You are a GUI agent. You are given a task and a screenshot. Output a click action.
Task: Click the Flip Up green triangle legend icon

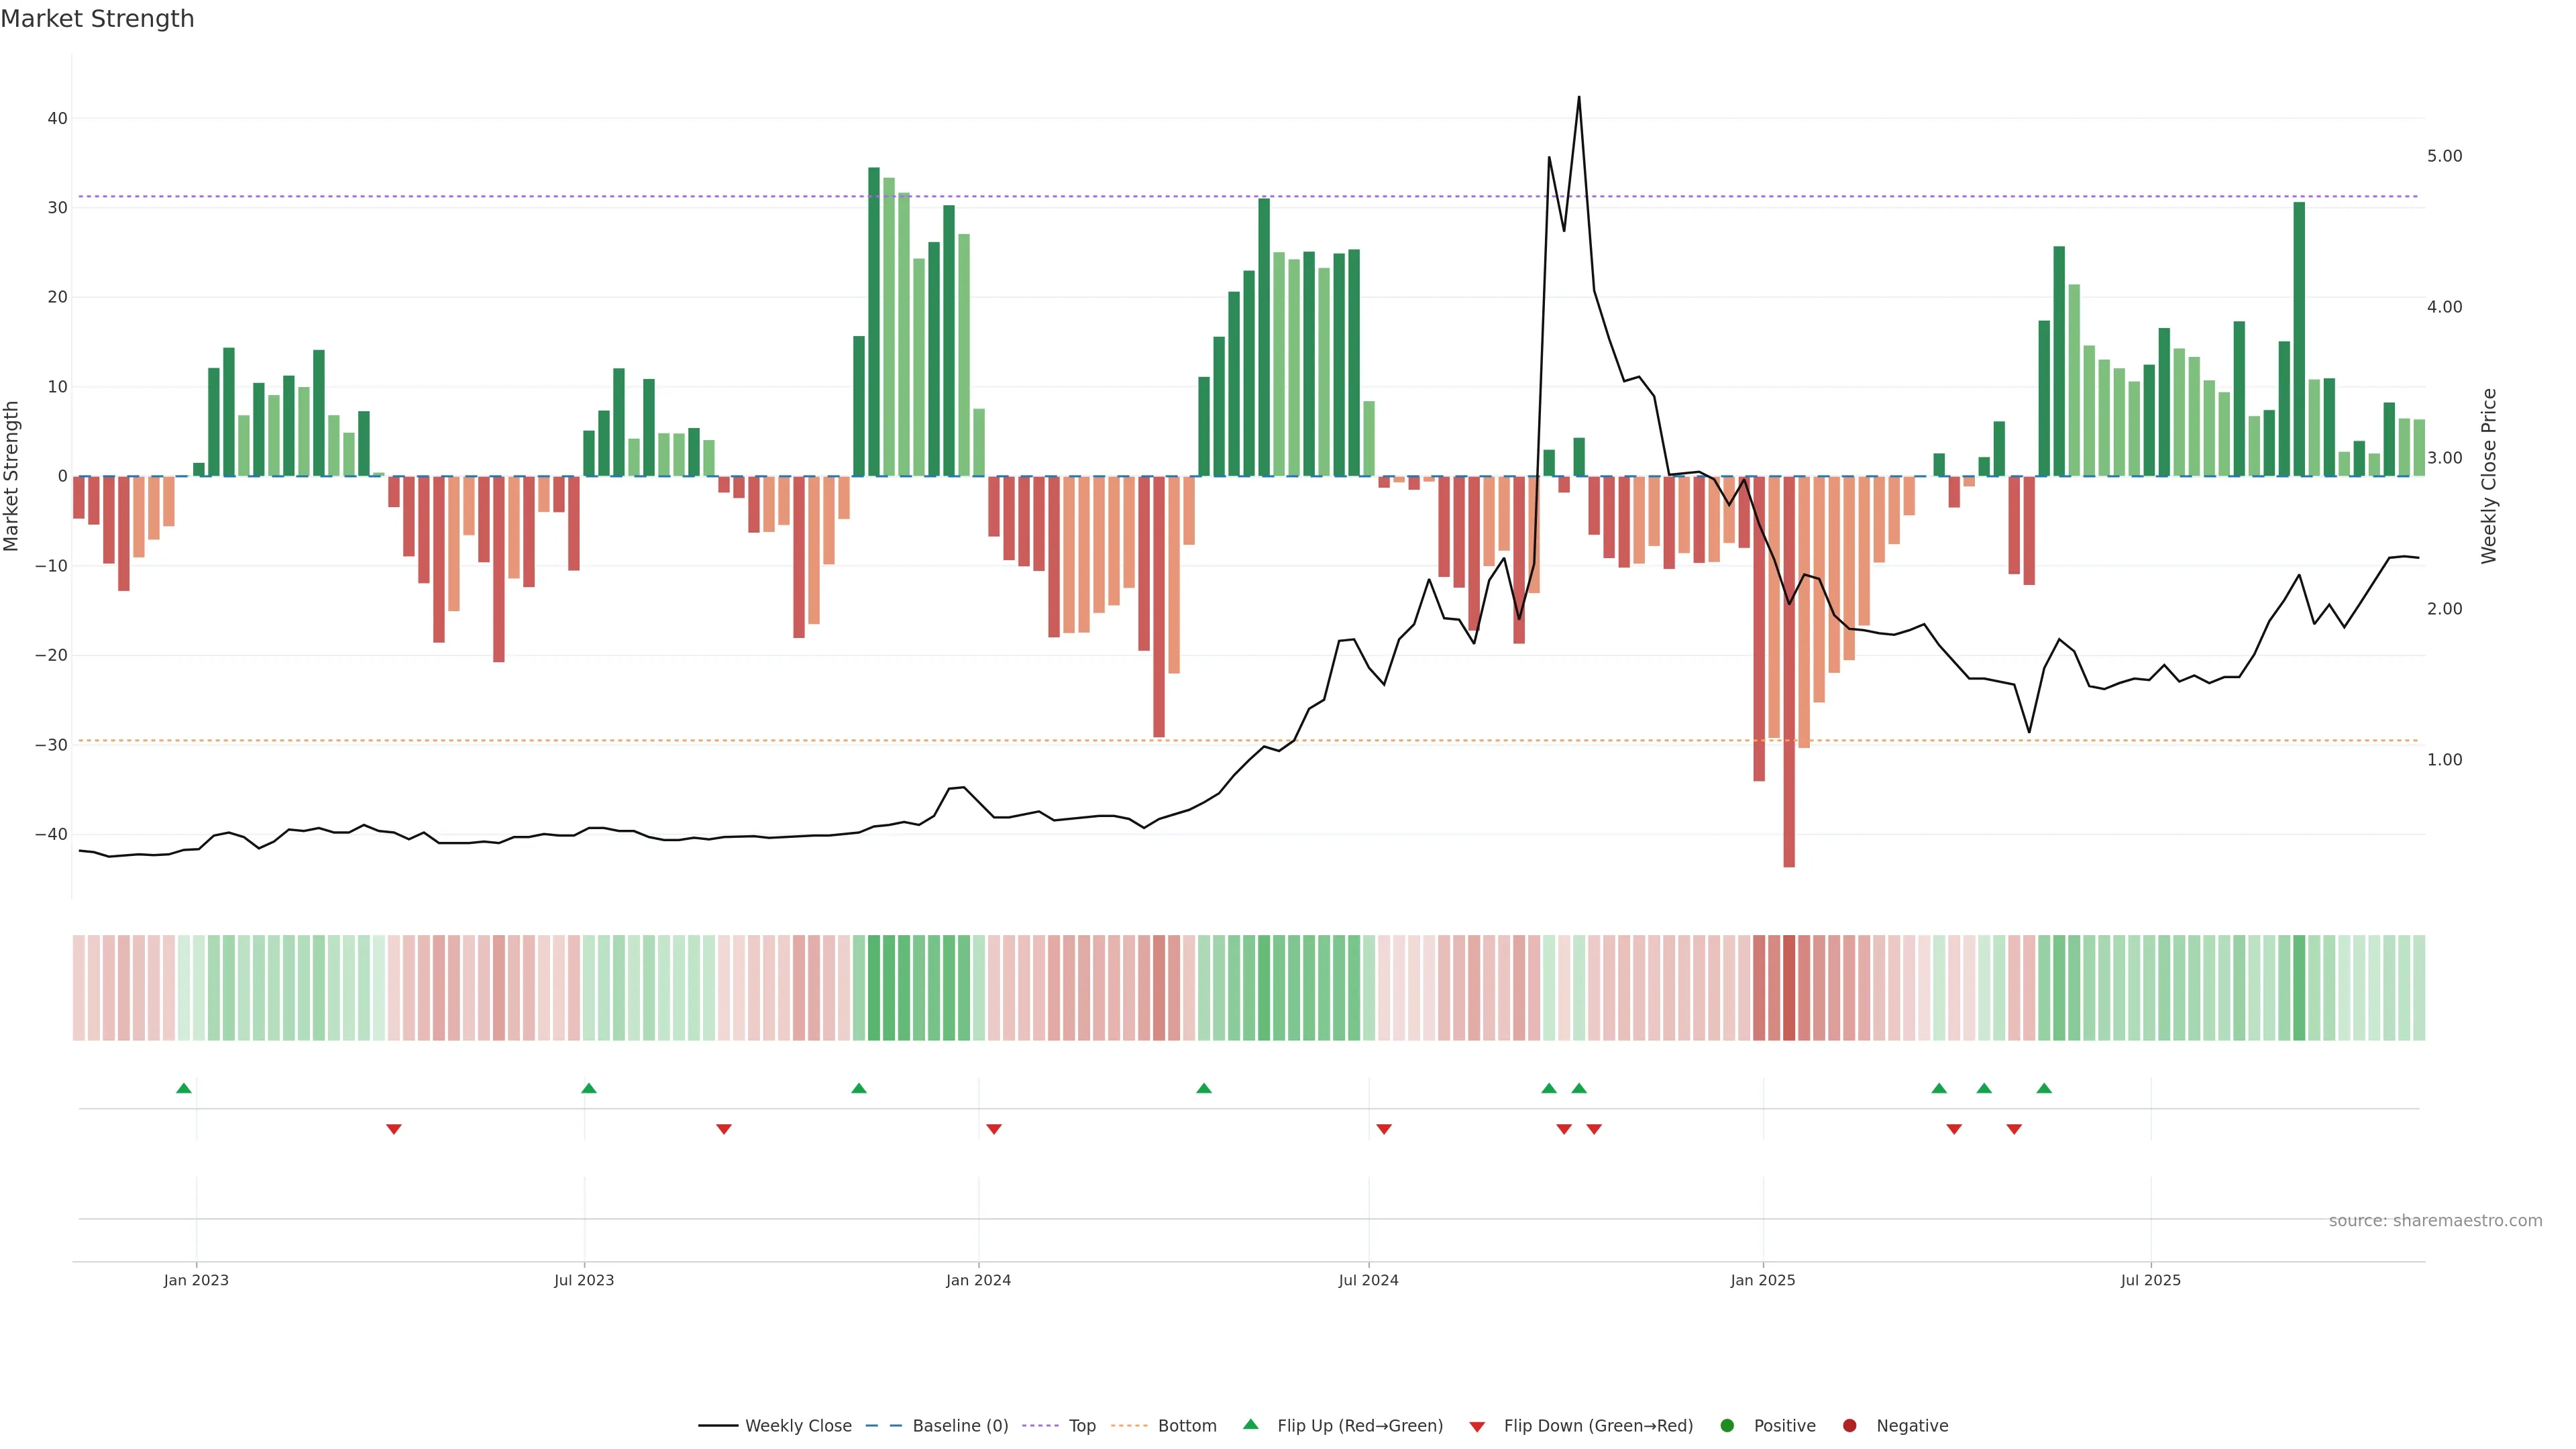tap(1250, 1425)
